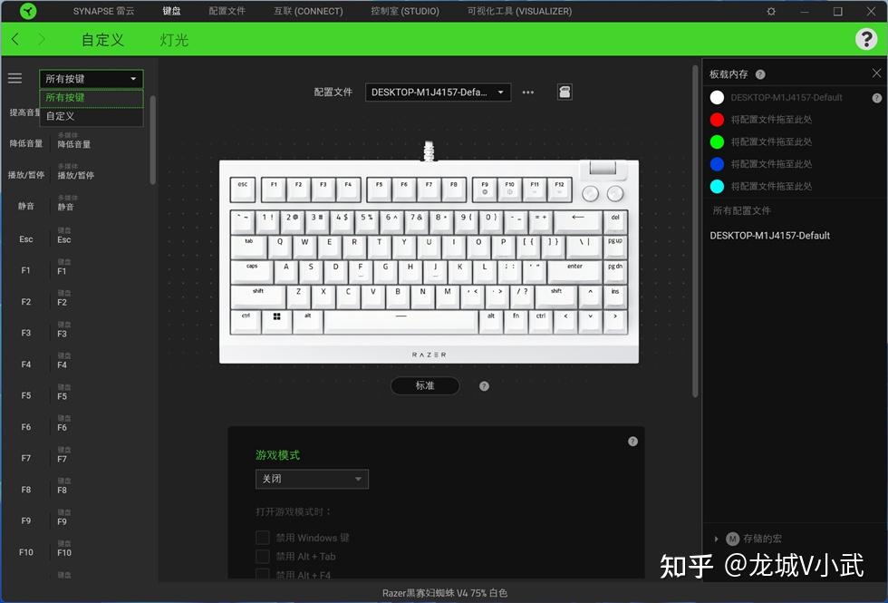Select the spacebar on keyboard image

point(401,321)
